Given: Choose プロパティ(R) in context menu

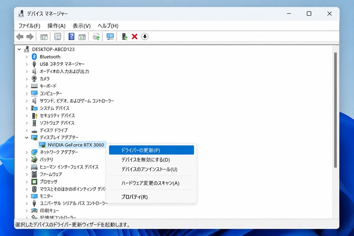Looking at the screenshot, I should 151,197.
